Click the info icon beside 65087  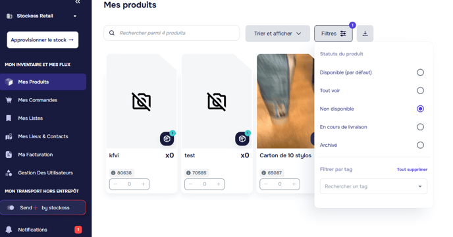(263, 173)
